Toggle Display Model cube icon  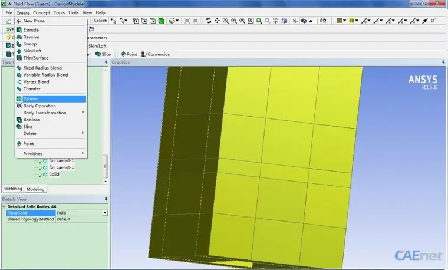[304, 21]
